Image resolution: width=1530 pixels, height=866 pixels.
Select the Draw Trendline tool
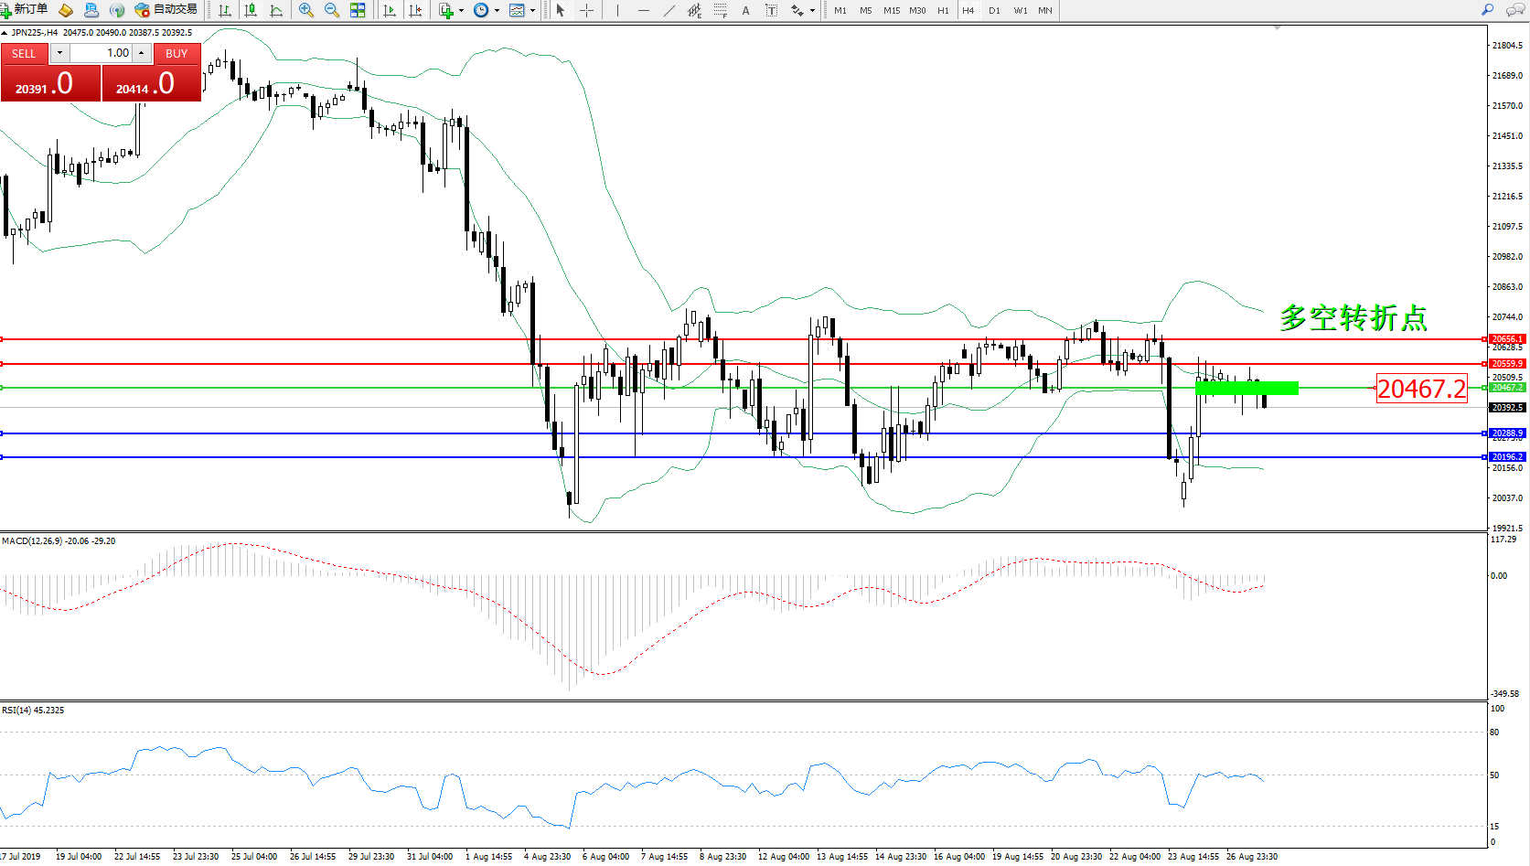click(x=669, y=10)
